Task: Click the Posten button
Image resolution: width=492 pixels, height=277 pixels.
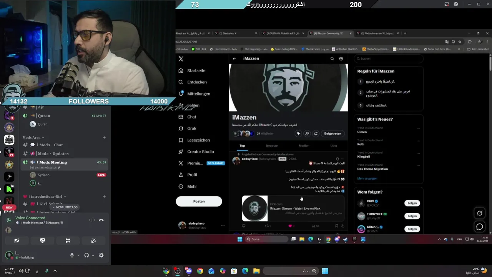Action: [199, 201]
